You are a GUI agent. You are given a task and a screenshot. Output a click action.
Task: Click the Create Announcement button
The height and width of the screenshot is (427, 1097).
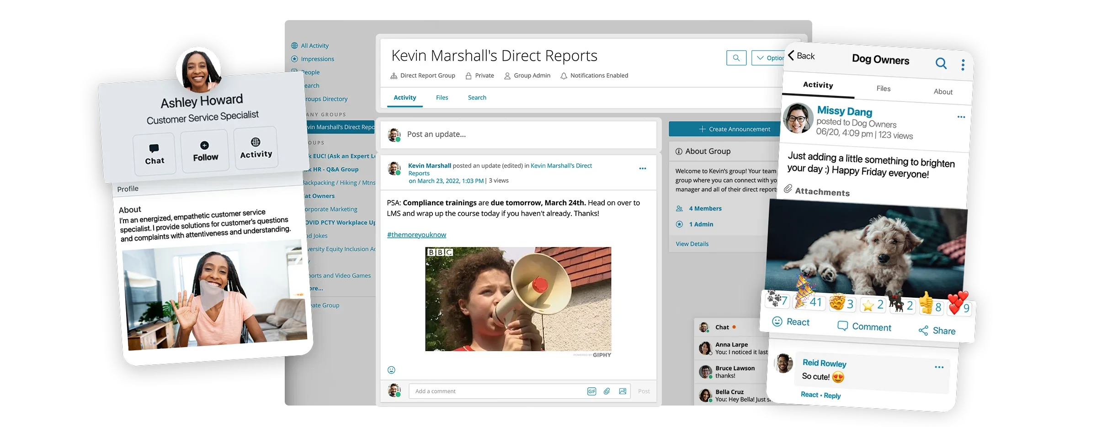(x=734, y=129)
